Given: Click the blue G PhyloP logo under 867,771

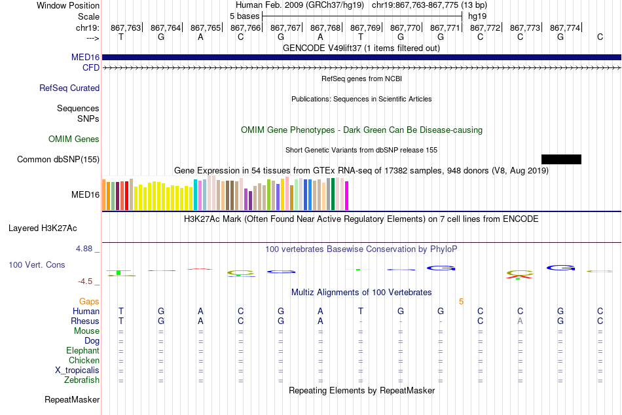Looking at the screenshot, I should (x=441, y=268).
